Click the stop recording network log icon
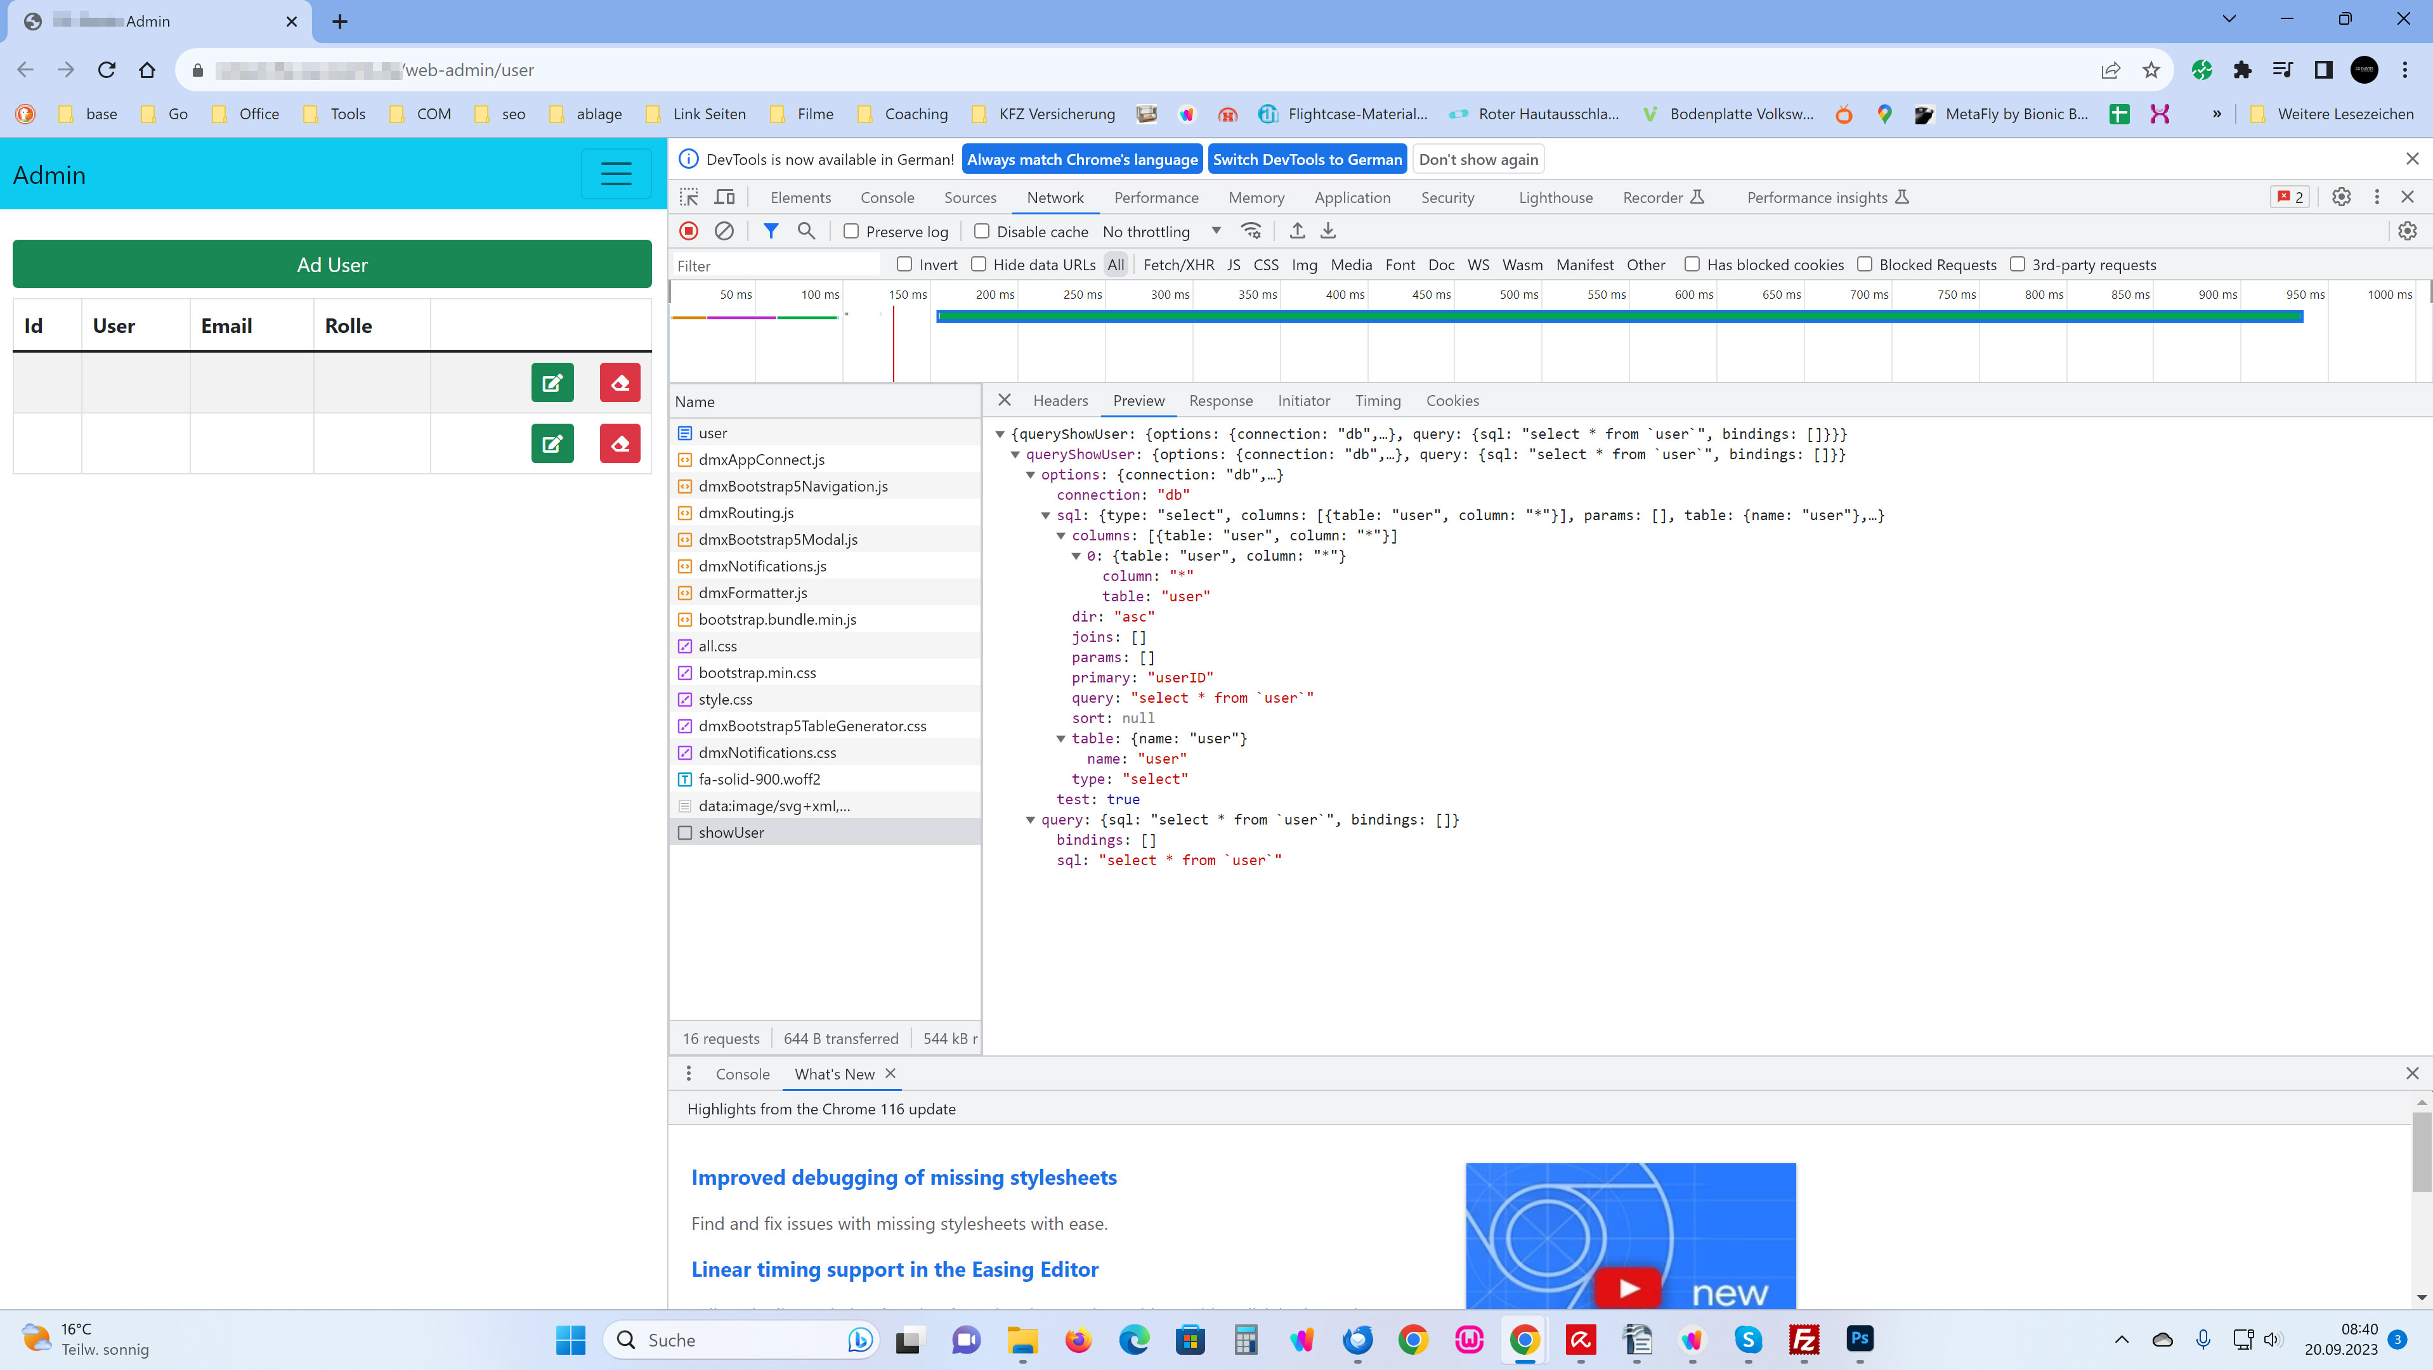 click(689, 232)
